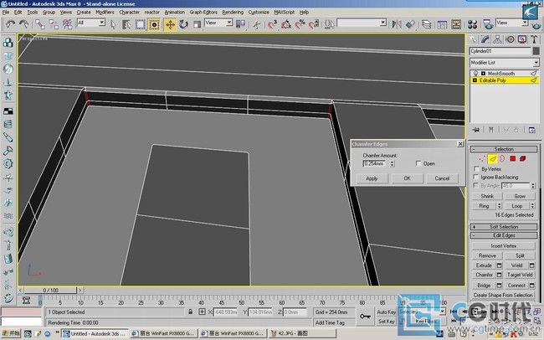The image size is (544, 340).
Task: Expand the Soft Selection rollout
Action: click(504, 226)
